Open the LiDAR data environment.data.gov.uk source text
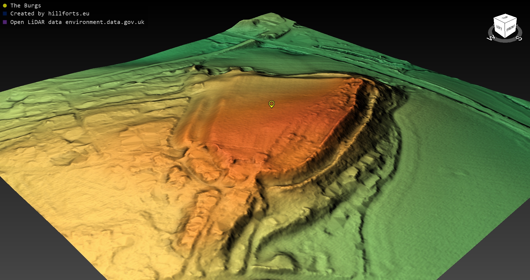 77,22
